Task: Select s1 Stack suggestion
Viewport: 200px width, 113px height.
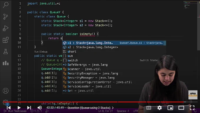Action: 114,43
